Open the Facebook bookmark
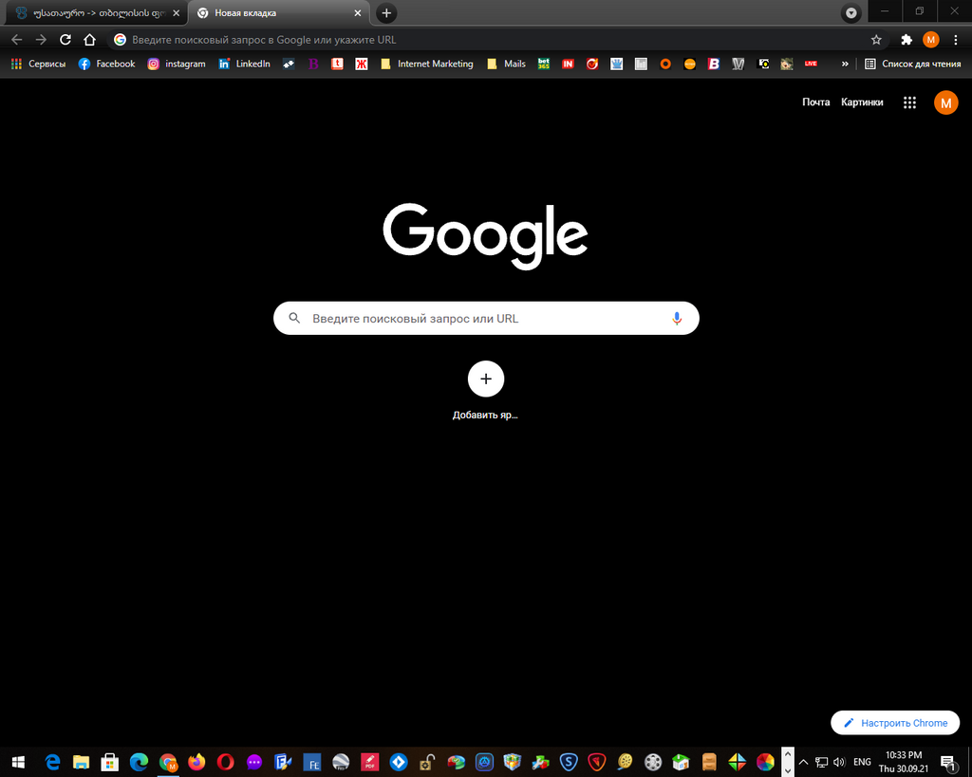Image resolution: width=972 pixels, height=777 pixels. click(x=106, y=64)
